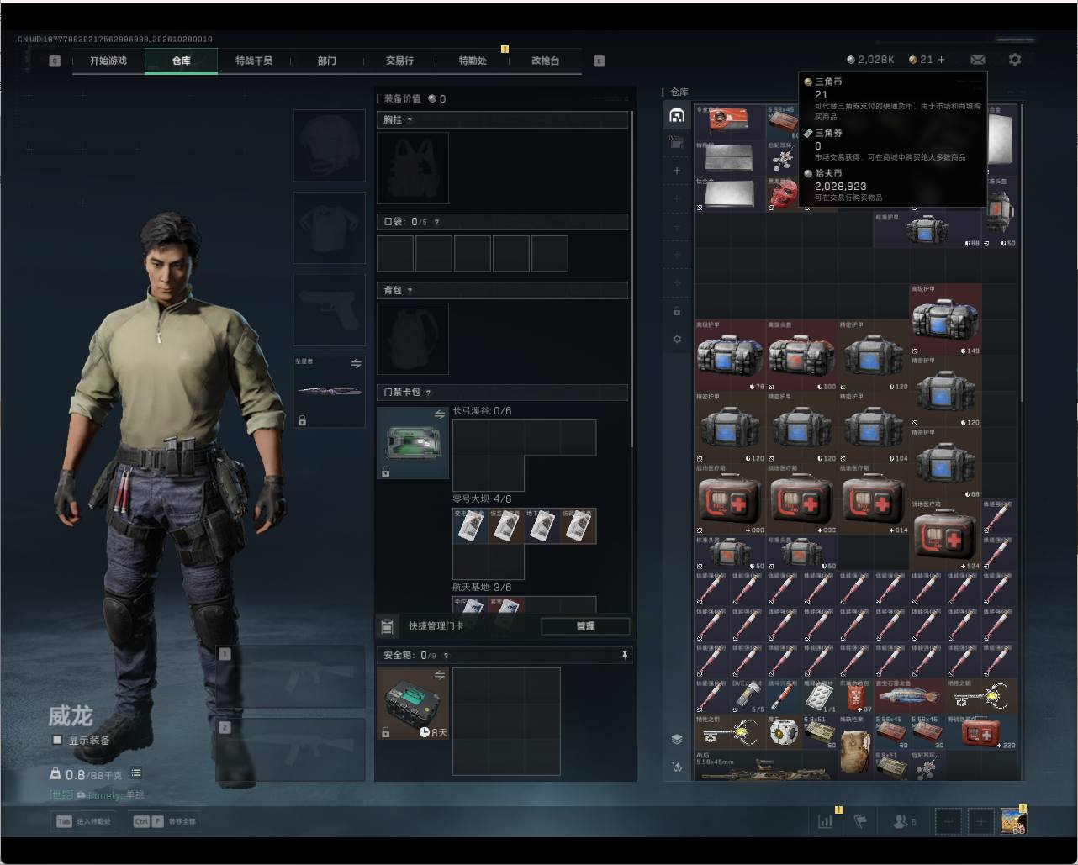Pin the 安全箱 section
The width and height of the screenshot is (1078, 865).
pyautogui.click(x=624, y=655)
